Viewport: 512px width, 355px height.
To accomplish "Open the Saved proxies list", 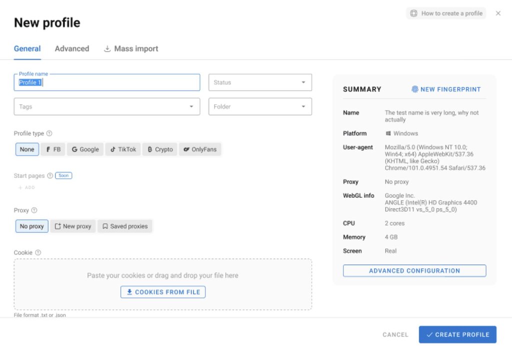I will [x=124, y=226].
